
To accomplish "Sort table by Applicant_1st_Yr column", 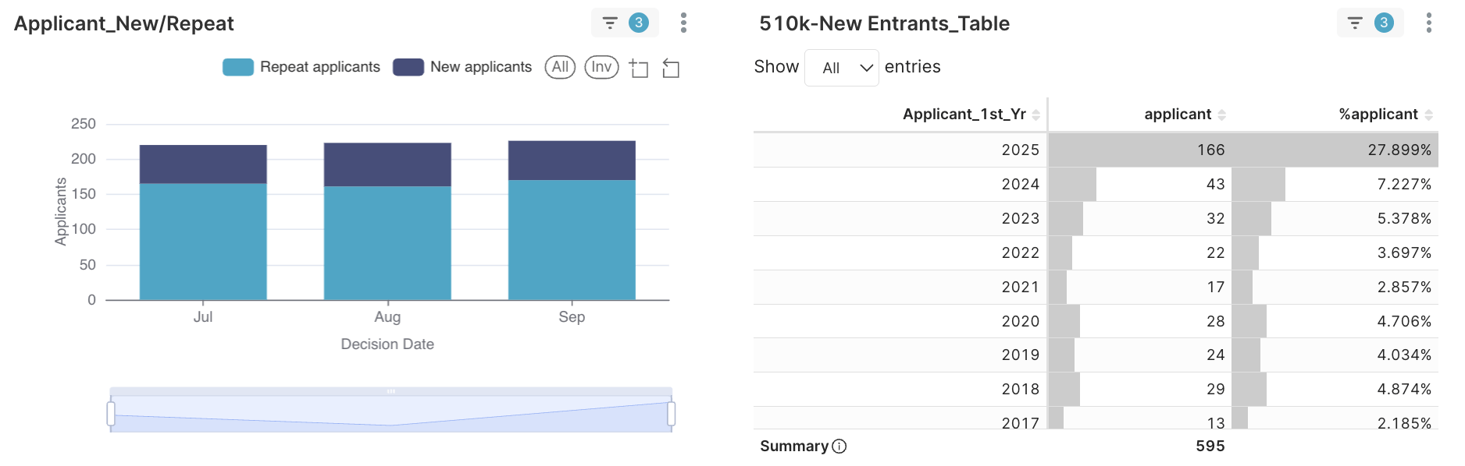I will tap(964, 115).
